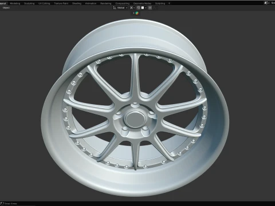
Task: Switch to the Modeling workspace tab
Action: [15, 3]
